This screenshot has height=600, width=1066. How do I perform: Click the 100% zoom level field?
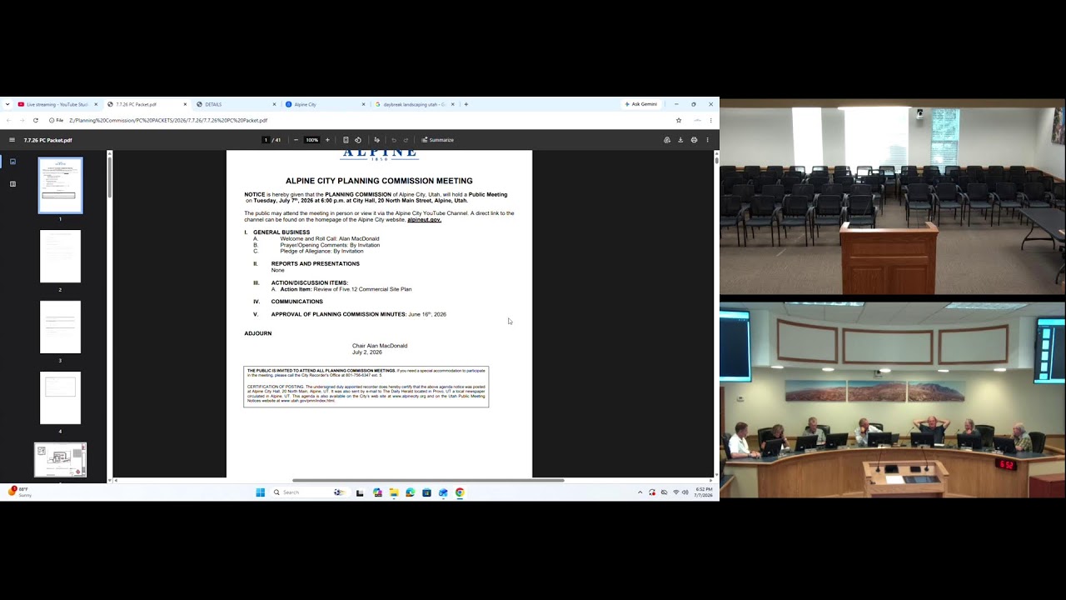click(x=311, y=140)
